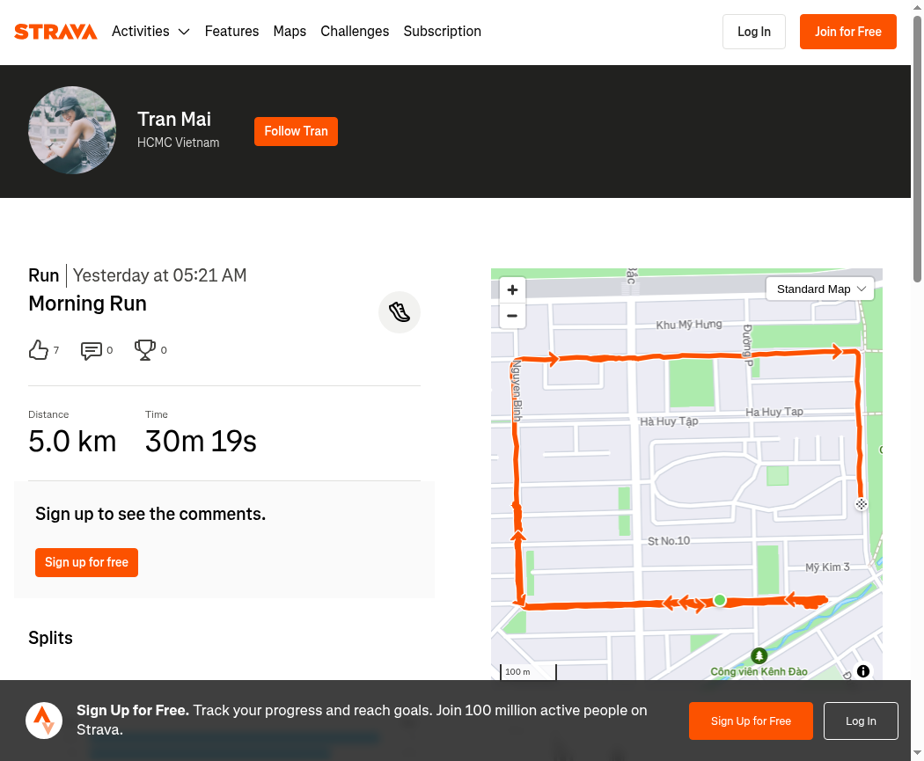This screenshot has width=924, height=761.
Task: Click the 5.0 km distance value
Action: pyautogui.click(x=72, y=441)
